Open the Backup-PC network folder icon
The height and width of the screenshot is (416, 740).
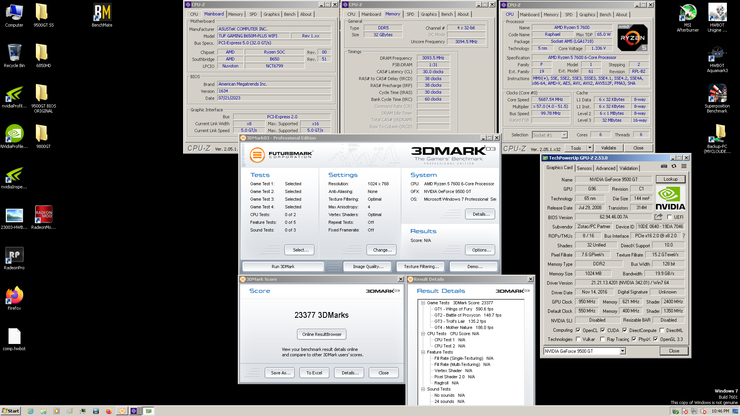coord(717,139)
